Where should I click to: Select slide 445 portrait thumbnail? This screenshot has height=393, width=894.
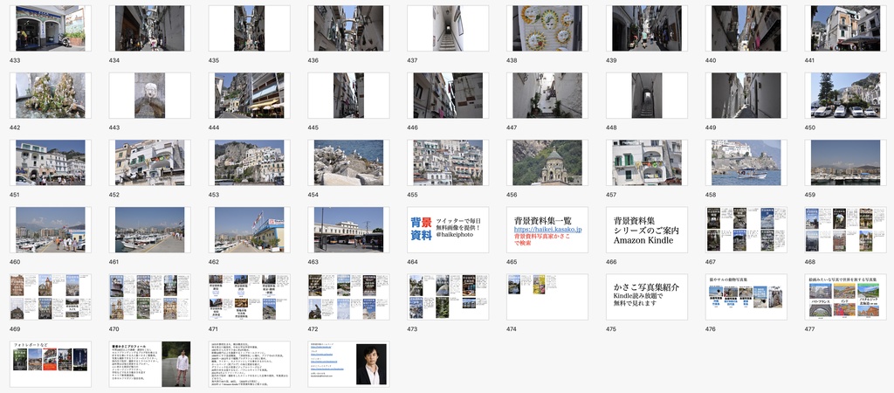point(348,95)
